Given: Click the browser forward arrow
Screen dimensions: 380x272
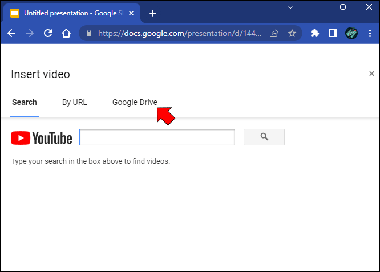Looking at the screenshot, I should [30, 33].
